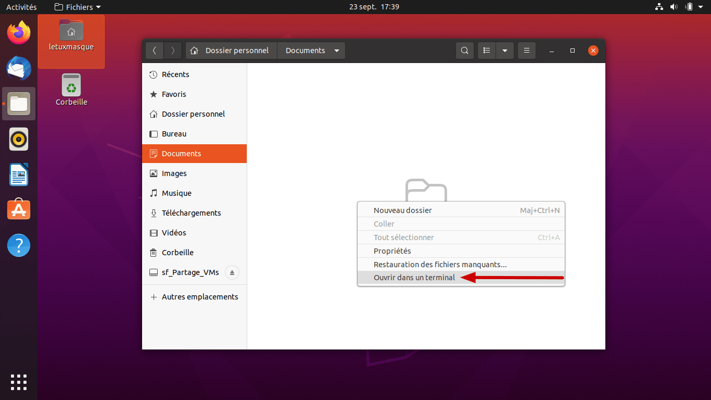This screenshot has height=400, width=711.
Task: Click 'Dossier personnel' in the path bar
Action: point(231,51)
